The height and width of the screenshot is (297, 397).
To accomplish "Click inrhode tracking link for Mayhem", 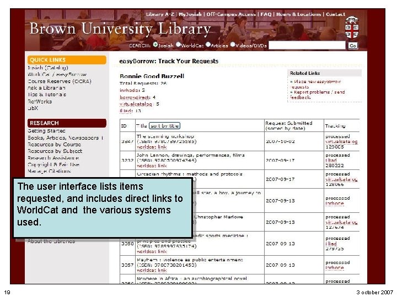I will [x=335, y=268].
